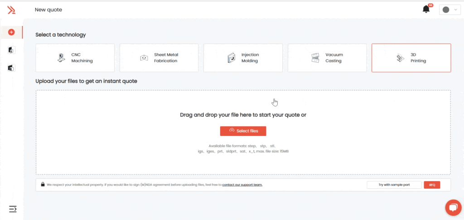
Task: Open the live chat bubble icon
Action: point(453,207)
